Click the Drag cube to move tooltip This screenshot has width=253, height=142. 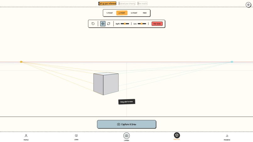[127, 102]
